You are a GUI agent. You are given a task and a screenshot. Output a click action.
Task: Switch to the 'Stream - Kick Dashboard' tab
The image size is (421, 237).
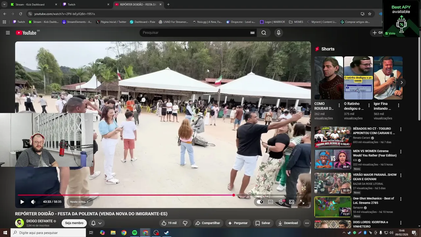(34, 5)
